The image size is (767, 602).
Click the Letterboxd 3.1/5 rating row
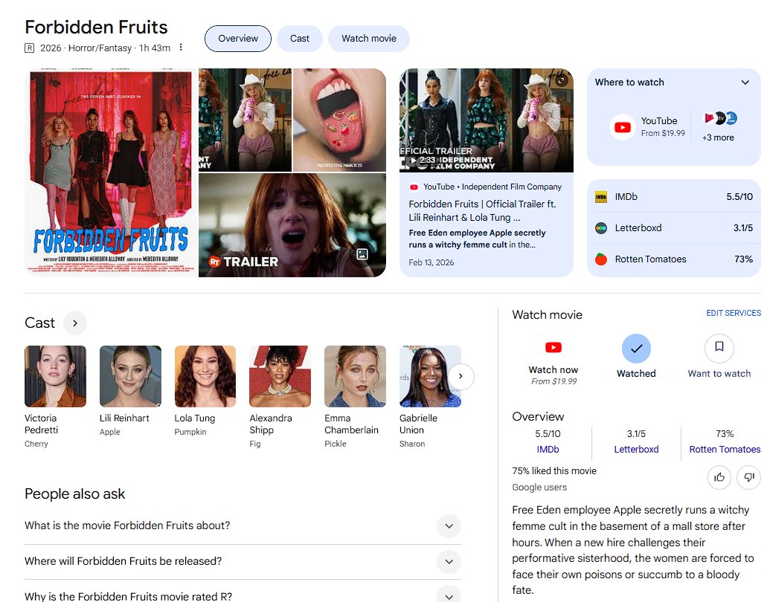[x=673, y=228]
